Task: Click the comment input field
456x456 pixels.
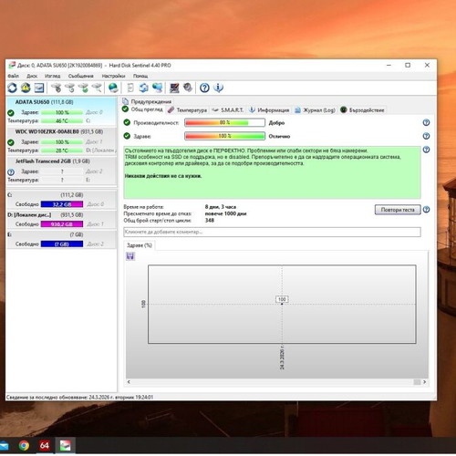Action: [272, 232]
